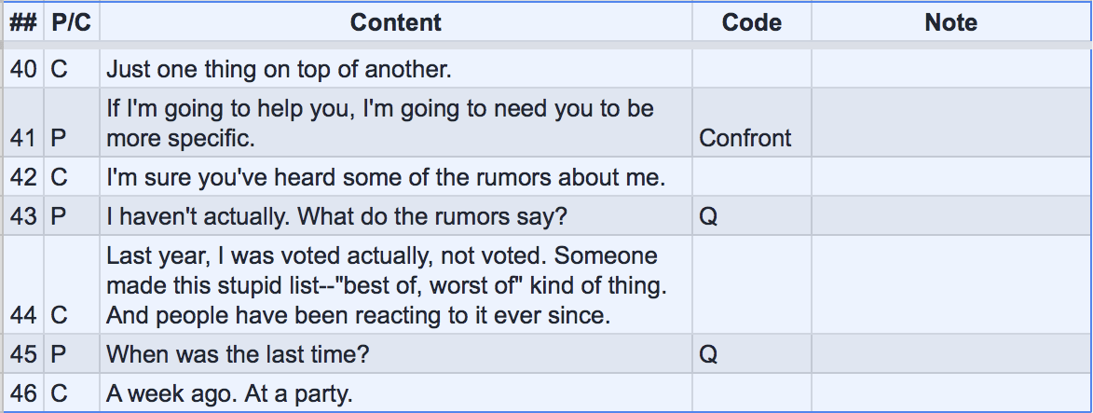Click row number 44
This screenshot has width=1093, height=413.
[23, 315]
